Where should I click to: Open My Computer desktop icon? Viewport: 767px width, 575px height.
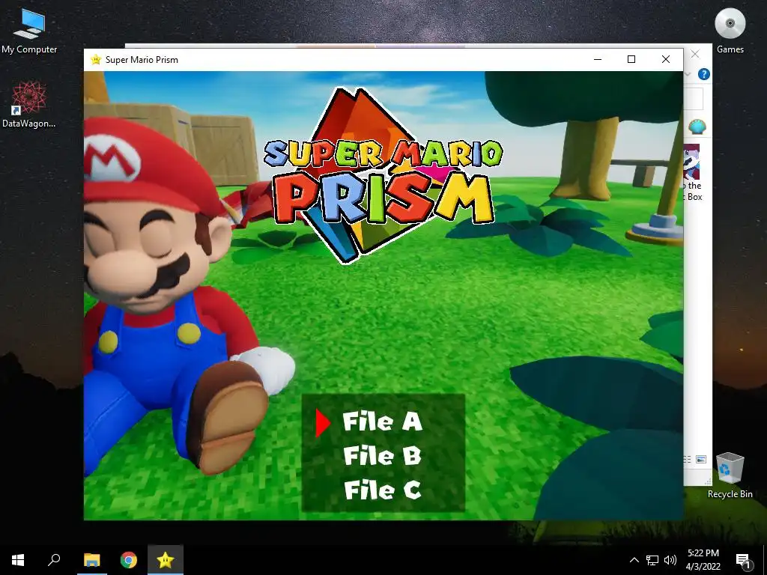click(x=29, y=31)
